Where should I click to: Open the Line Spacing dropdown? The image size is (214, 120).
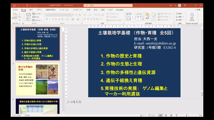point(103,15)
